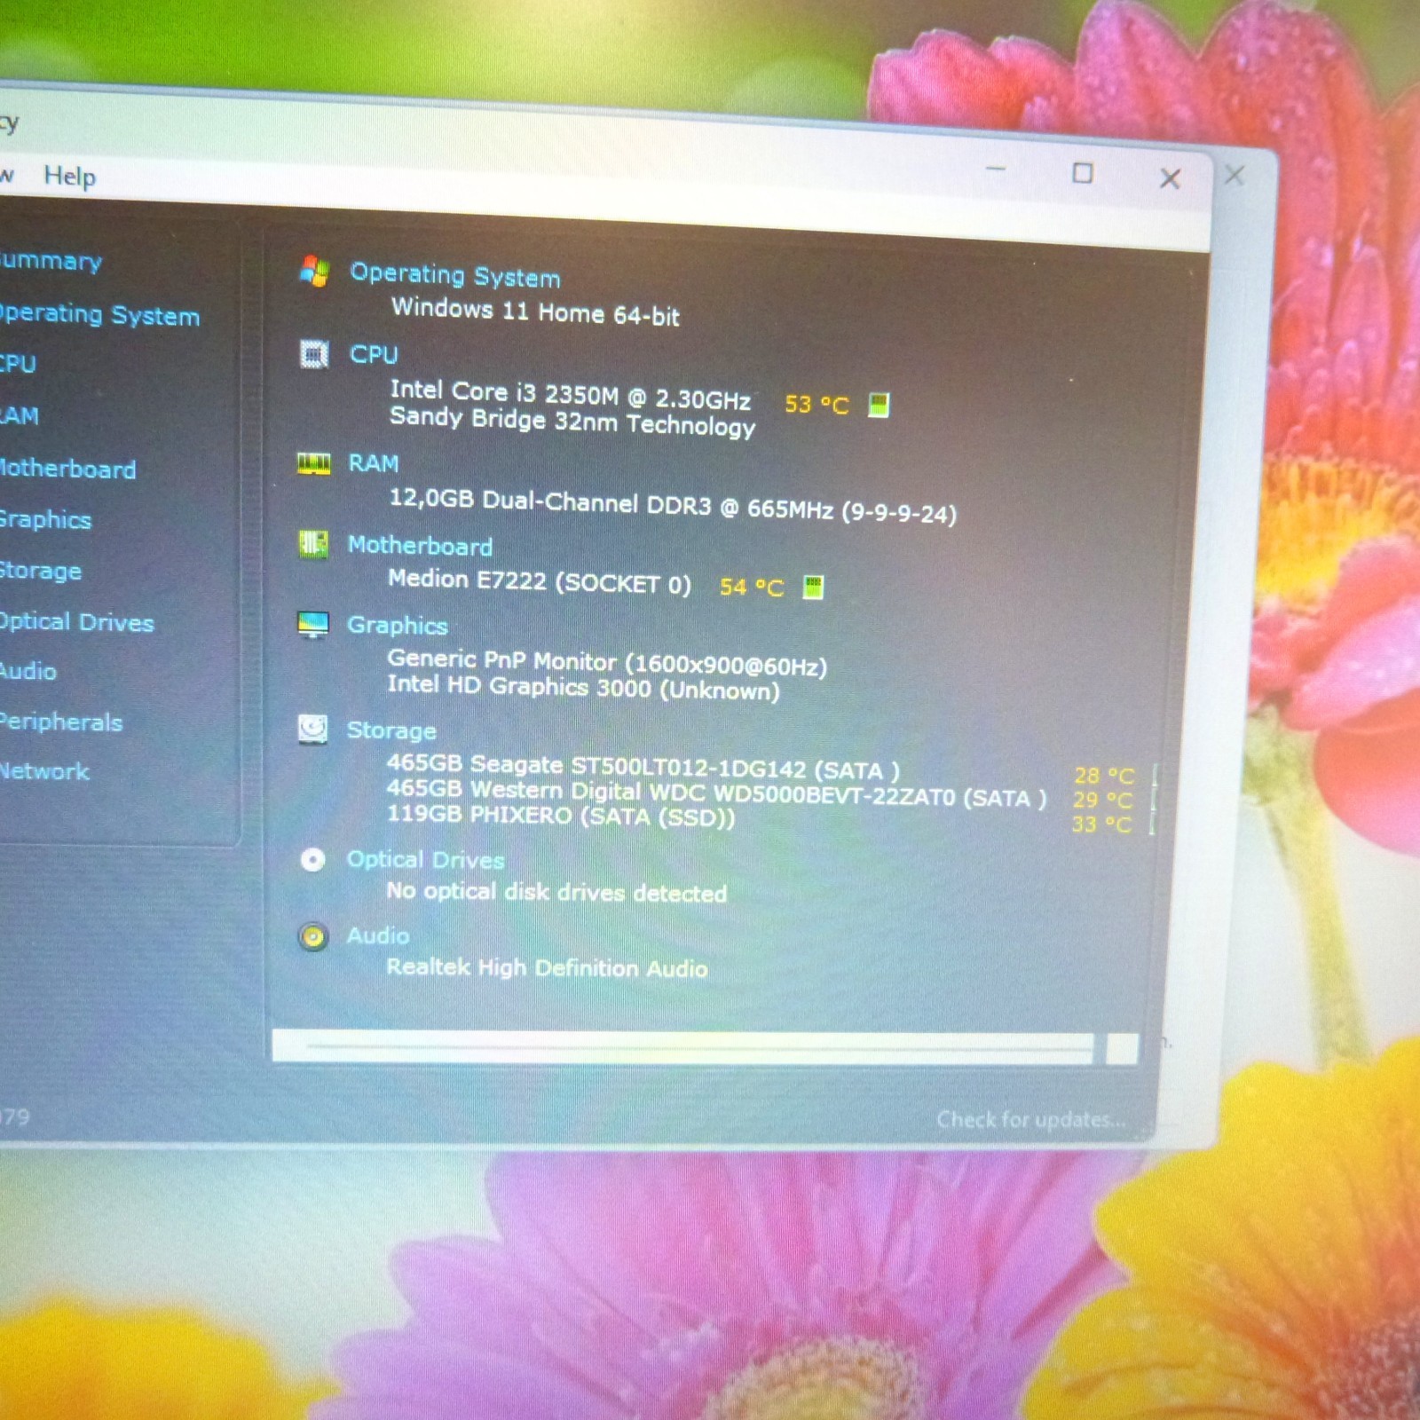Click Realtek High Definition Audio text
The height and width of the screenshot is (1420, 1420).
(x=547, y=967)
